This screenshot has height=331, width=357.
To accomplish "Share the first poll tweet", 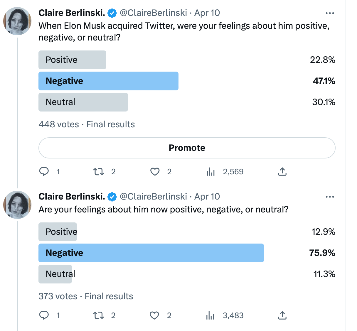I will click(x=282, y=171).
